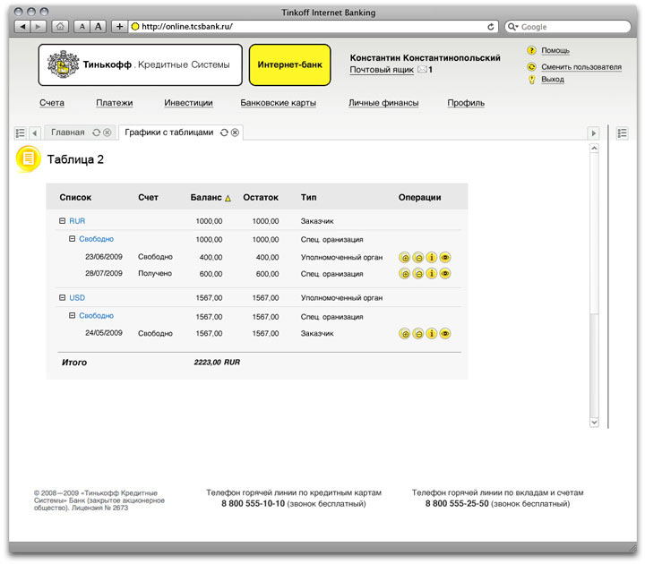Click info icon in 23/06/2009 row
Image resolution: width=645 pixels, height=564 pixels.
tap(431, 258)
